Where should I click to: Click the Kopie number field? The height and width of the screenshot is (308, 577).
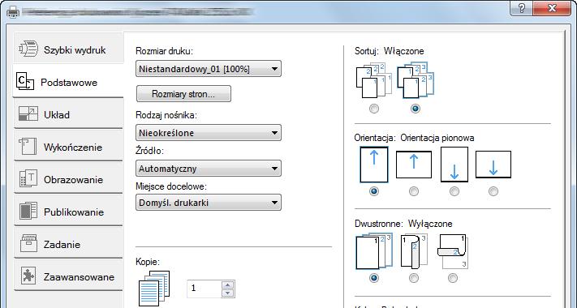pos(205,289)
